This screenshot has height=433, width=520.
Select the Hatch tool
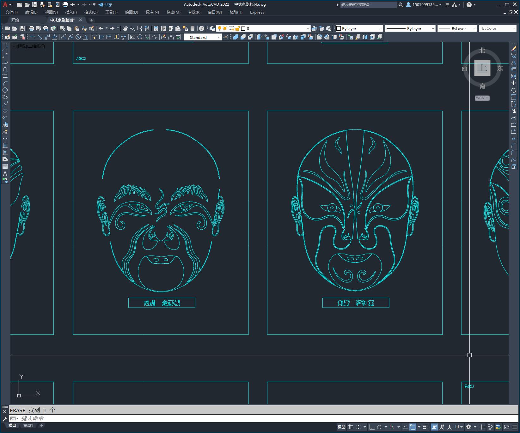click(x=5, y=146)
